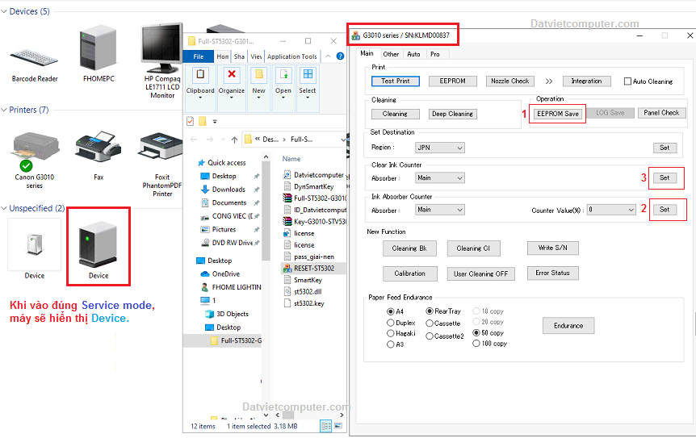Click Set for Clear Ink Counter
This screenshot has height=438, width=696.
pyautogui.click(x=665, y=177)
